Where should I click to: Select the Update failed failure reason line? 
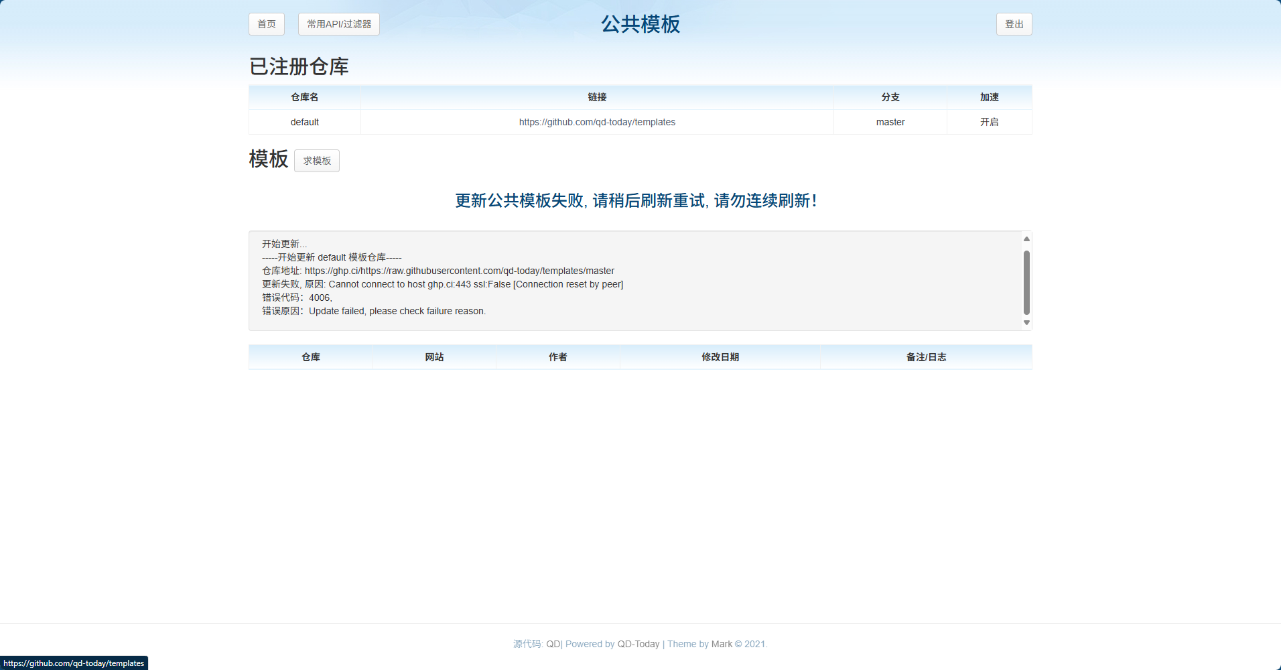click(374, 311)
